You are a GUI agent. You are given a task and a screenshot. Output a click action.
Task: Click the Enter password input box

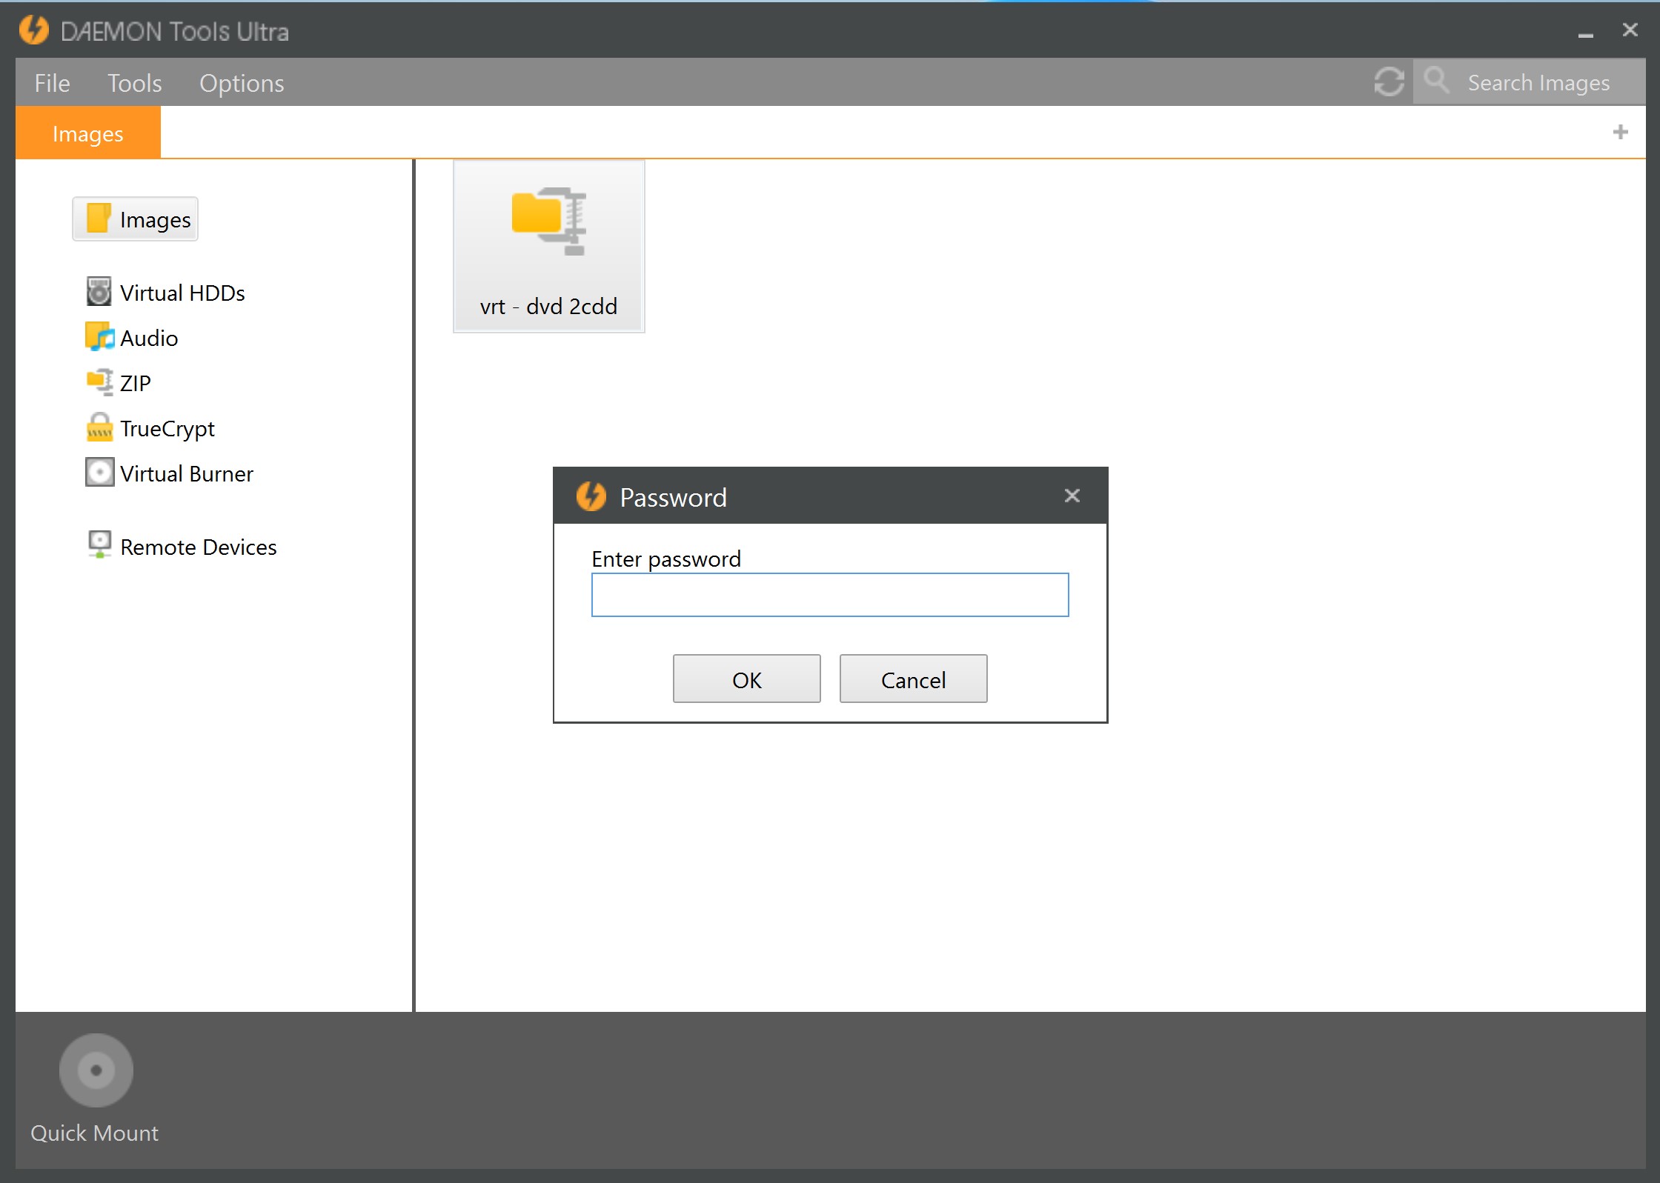coord(830,595)
